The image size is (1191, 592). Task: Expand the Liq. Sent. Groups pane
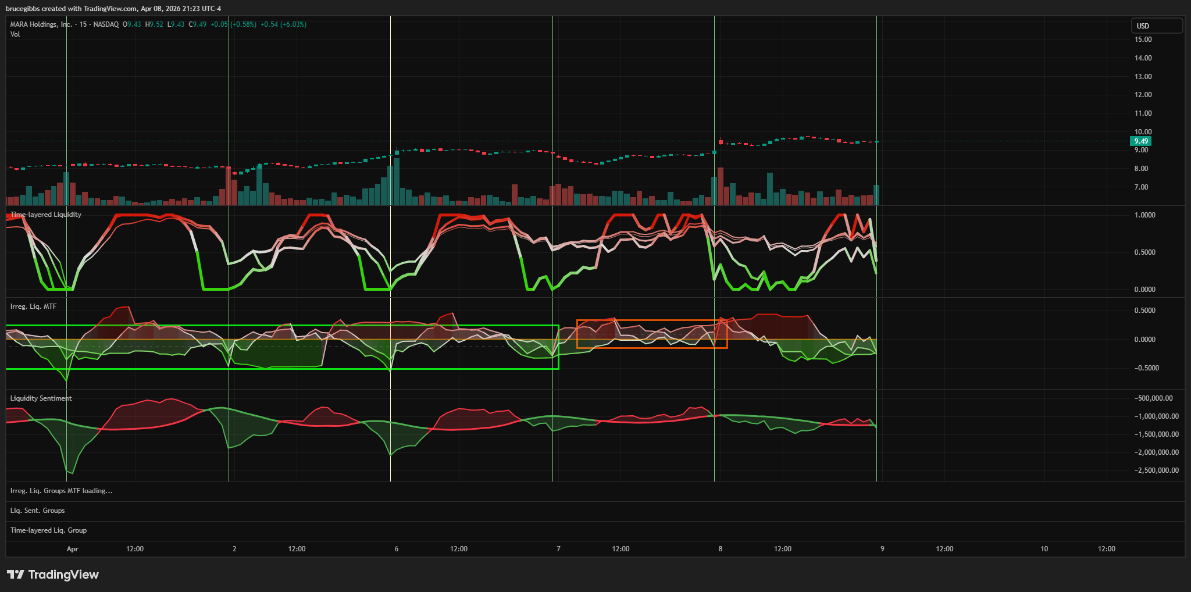[37, 511]
